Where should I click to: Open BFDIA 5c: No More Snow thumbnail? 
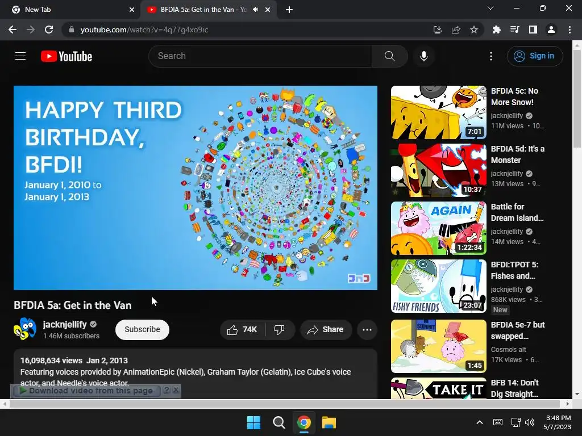coord(438,112)
